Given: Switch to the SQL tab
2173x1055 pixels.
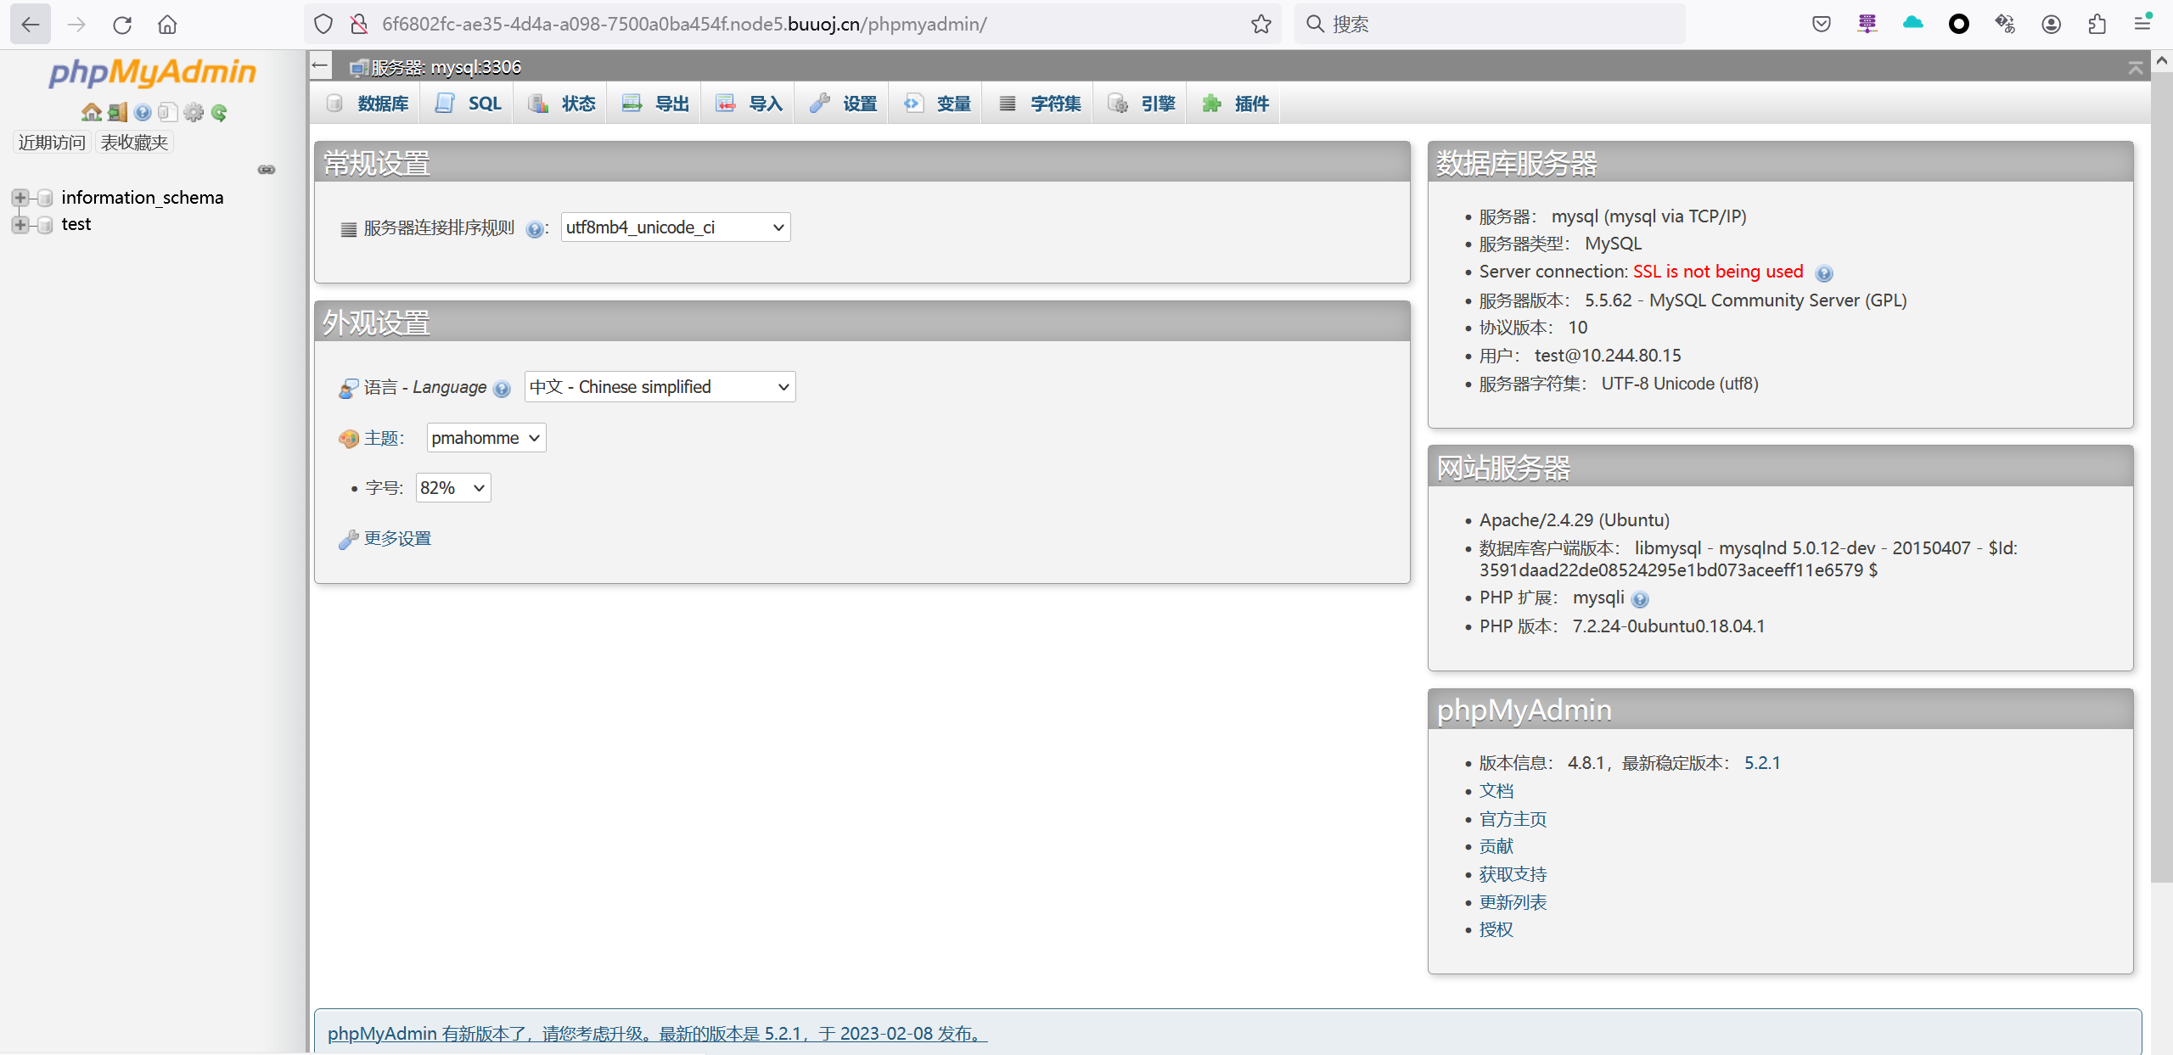Looking at the screenshot, I should (468, 104).
